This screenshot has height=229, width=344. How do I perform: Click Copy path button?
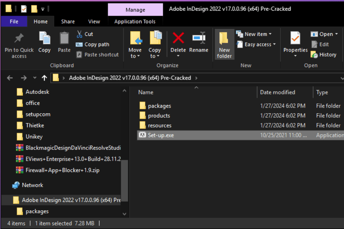click(93, 44)
